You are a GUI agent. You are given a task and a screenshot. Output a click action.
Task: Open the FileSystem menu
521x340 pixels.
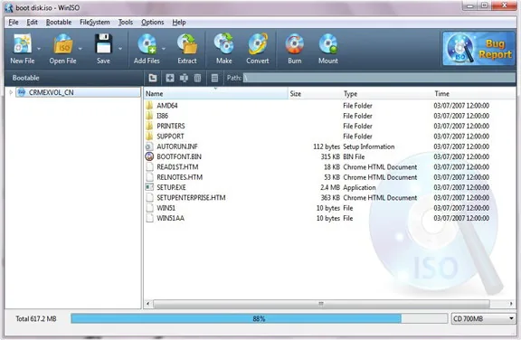point(95,23)
